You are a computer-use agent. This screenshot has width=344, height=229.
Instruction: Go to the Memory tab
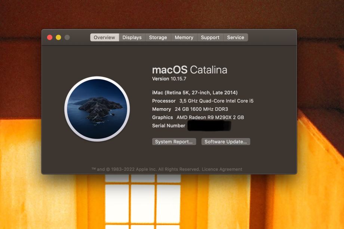coord(184,37)
